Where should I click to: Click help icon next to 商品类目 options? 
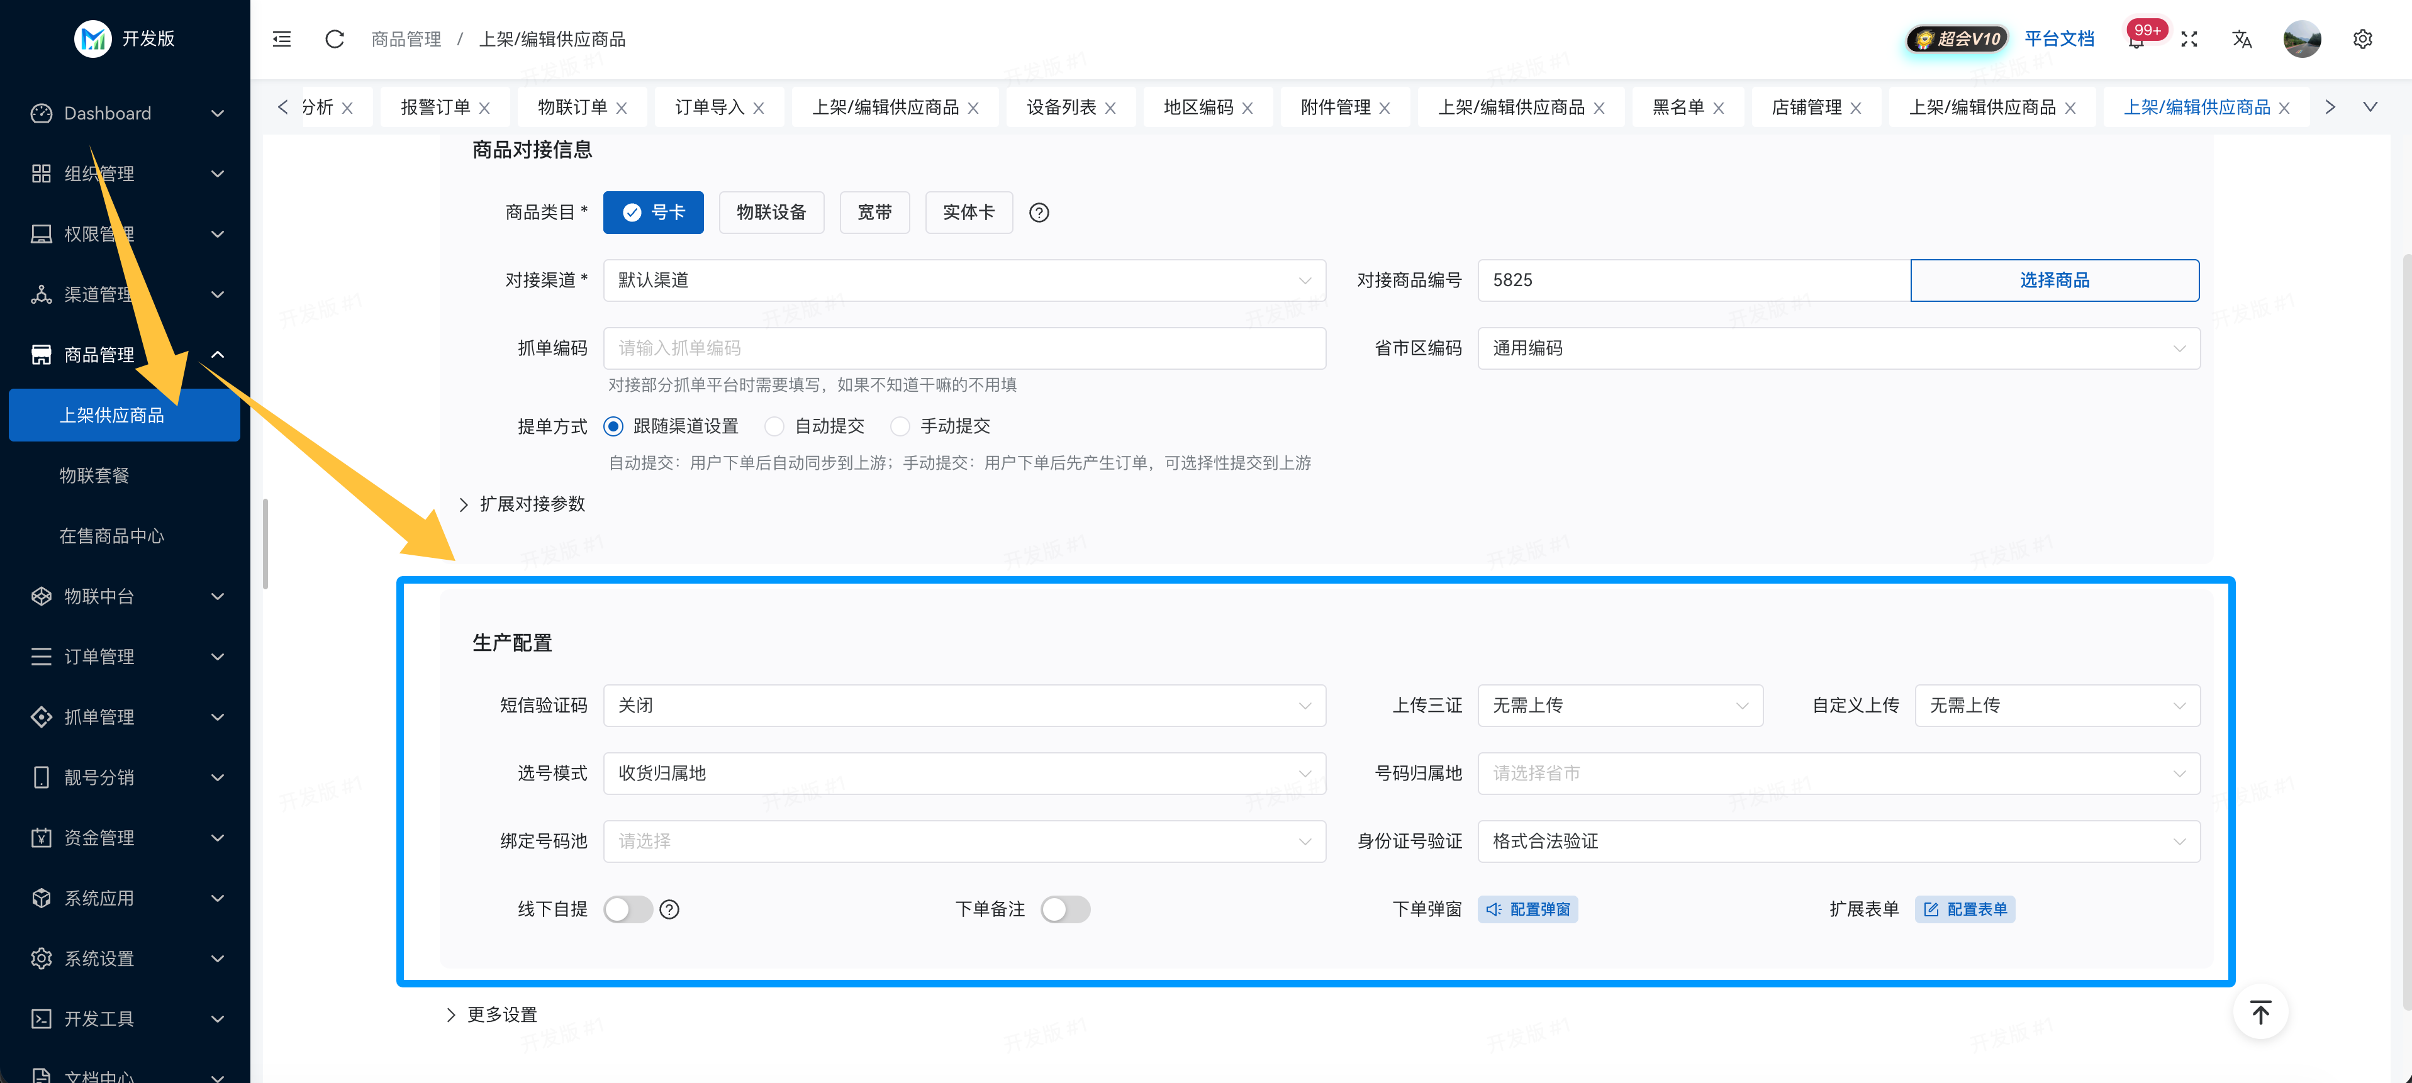[1039, 213]
